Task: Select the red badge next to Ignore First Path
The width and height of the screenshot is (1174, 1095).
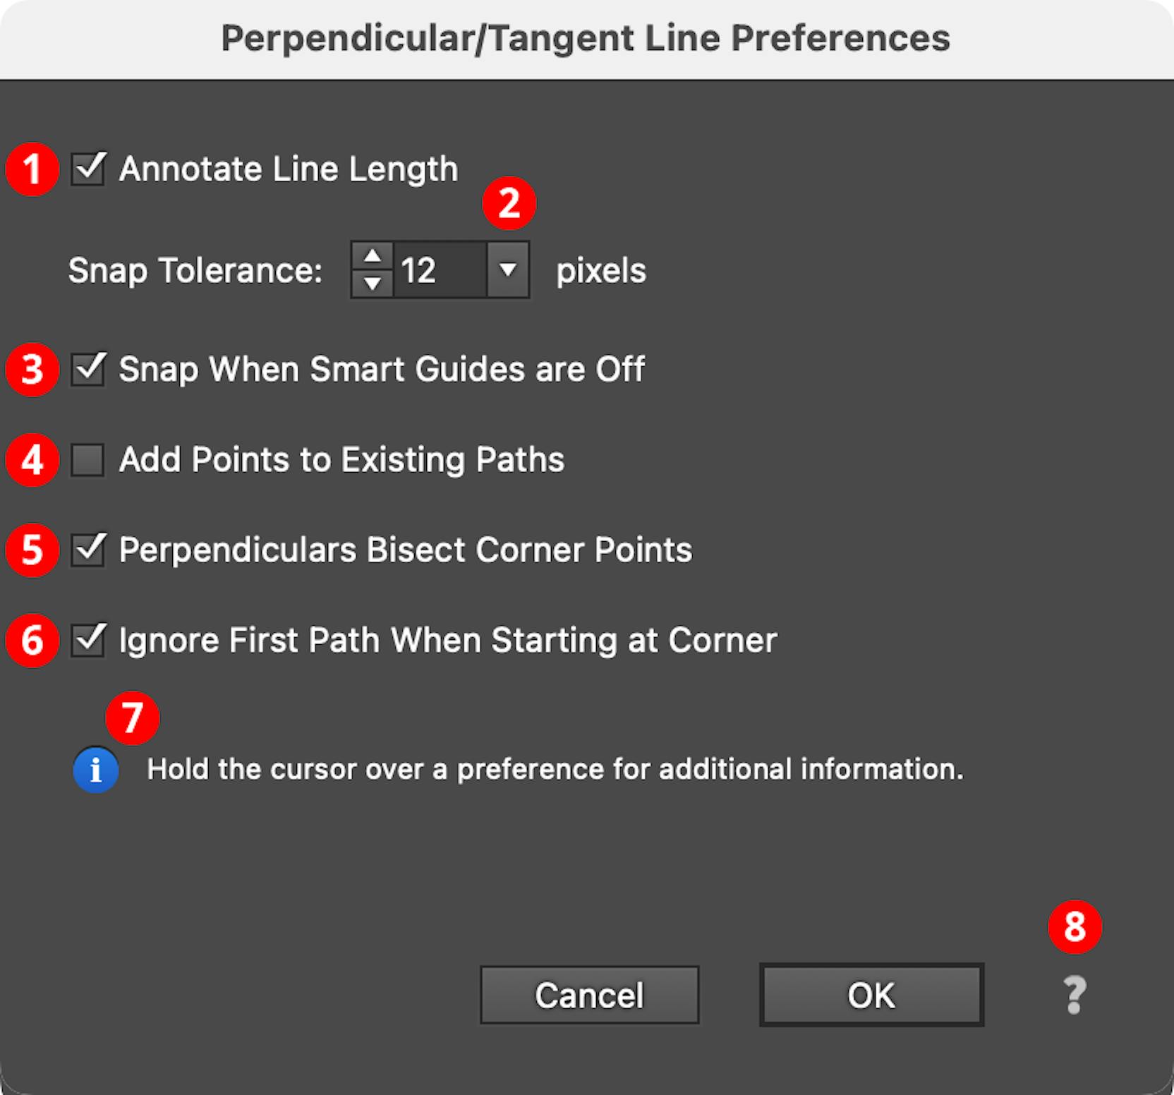Action: [x=32, y=641]
